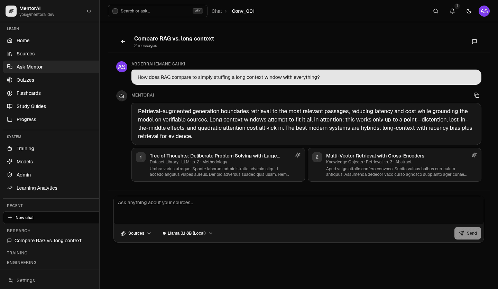This screenshot has width=498, height=289.
Task: Open the Sources library page
Action: [x=51, y=54]
